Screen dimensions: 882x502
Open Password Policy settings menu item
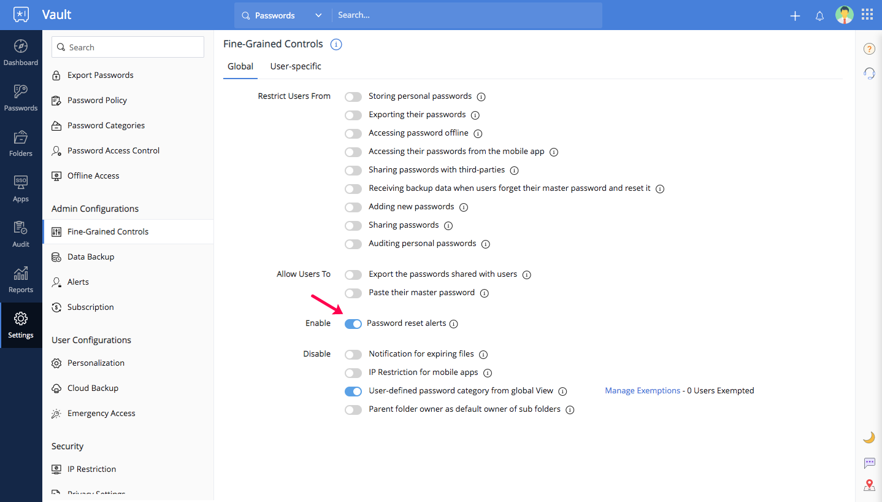coord(97,100)
